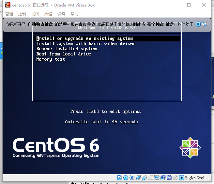Select Install or upgrade an existing system

(107, 38)
